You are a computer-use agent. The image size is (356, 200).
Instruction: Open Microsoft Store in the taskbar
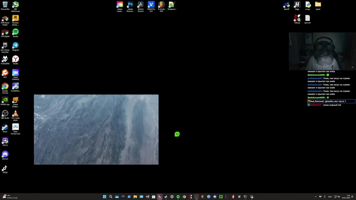[x=154, y=197]
